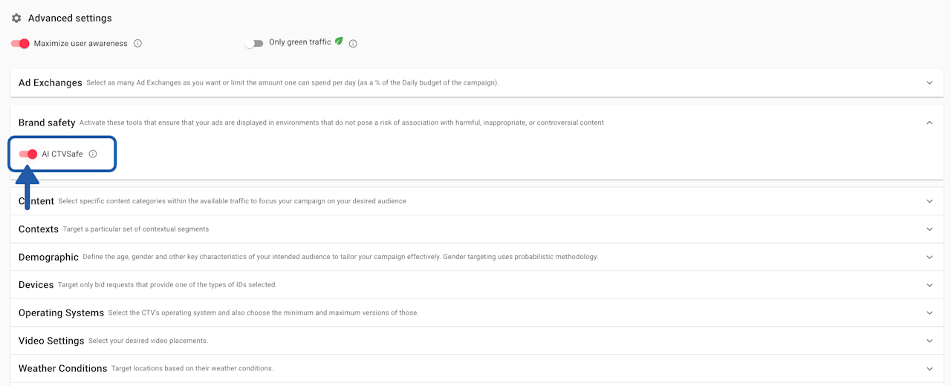Click info icon beside AI CTVSafe
This screenshot has height=386, width=951.
(x=93, y=154)
